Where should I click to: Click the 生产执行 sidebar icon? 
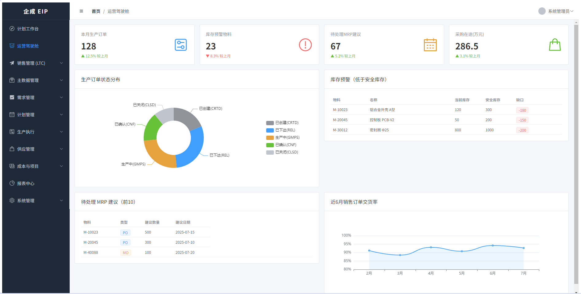point(12,132)
